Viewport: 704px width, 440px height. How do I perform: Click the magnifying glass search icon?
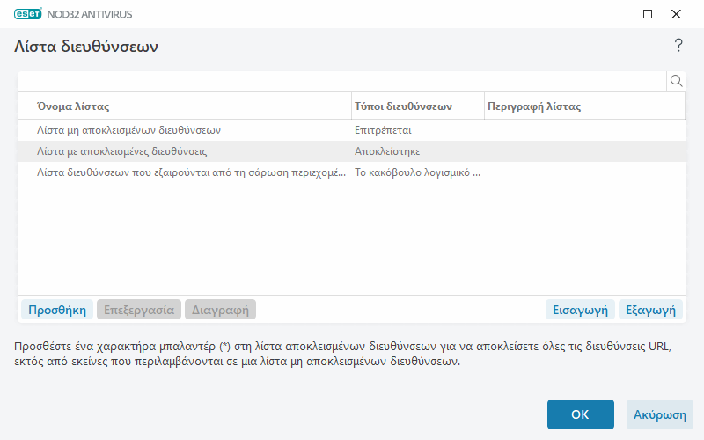[x=677, y=81]
